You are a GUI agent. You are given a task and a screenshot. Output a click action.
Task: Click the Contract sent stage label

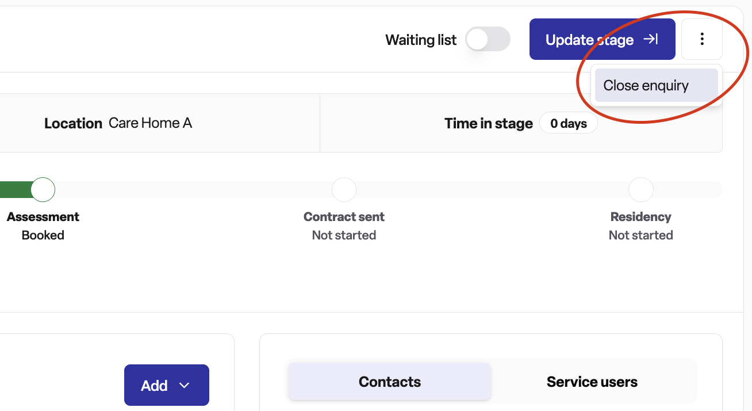pyautogui.click(x=344, y=217)
